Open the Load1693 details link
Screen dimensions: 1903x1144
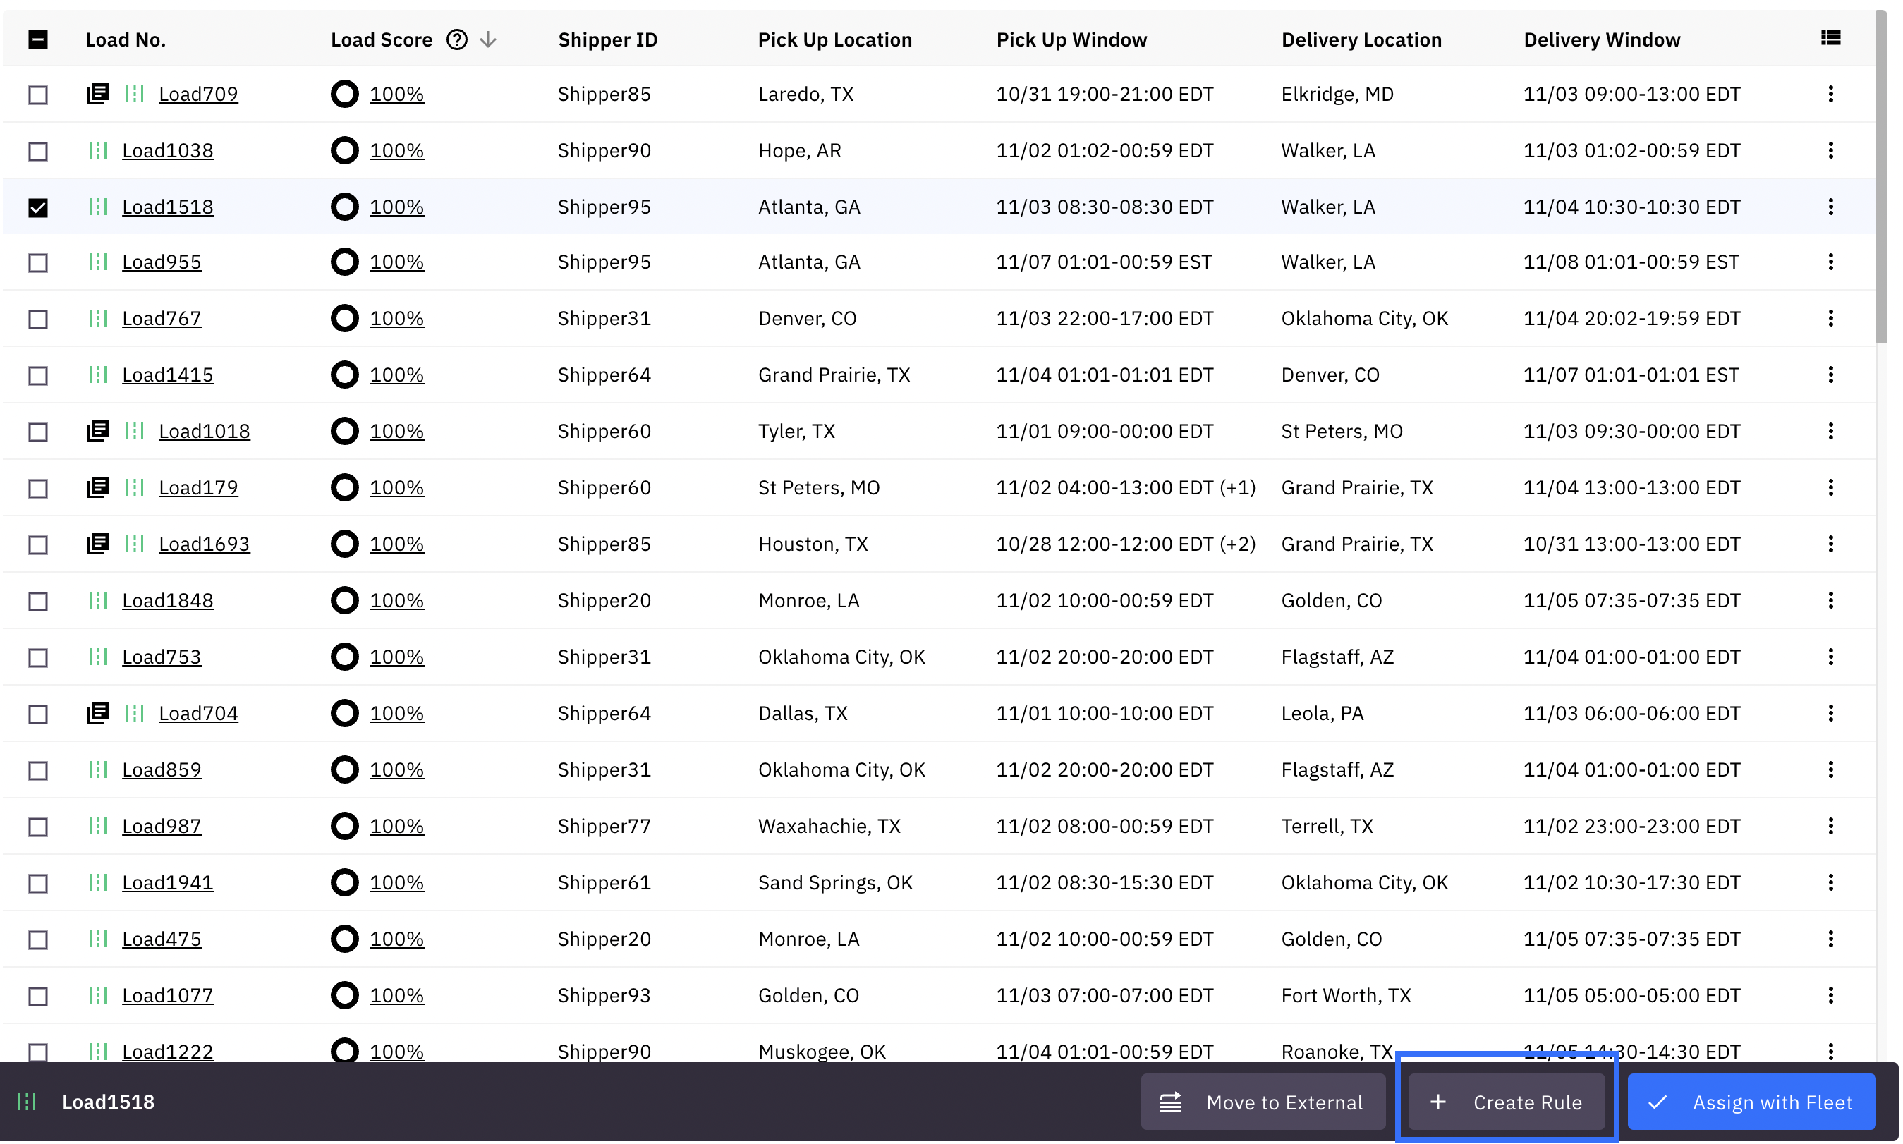pyautogui.click(x=203, y=544)
